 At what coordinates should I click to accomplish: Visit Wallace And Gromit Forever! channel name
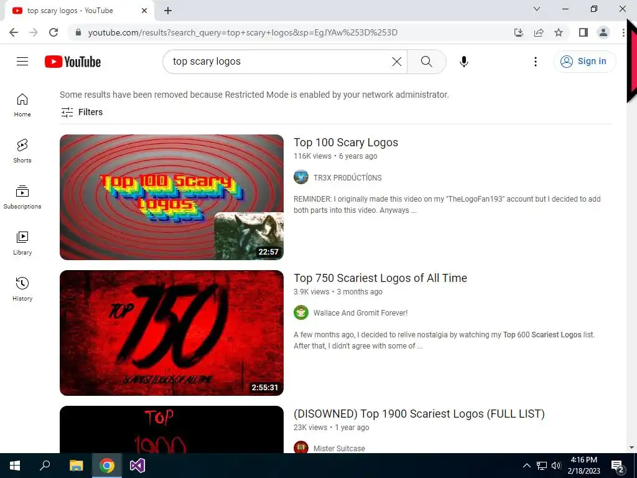click(360, 313)
